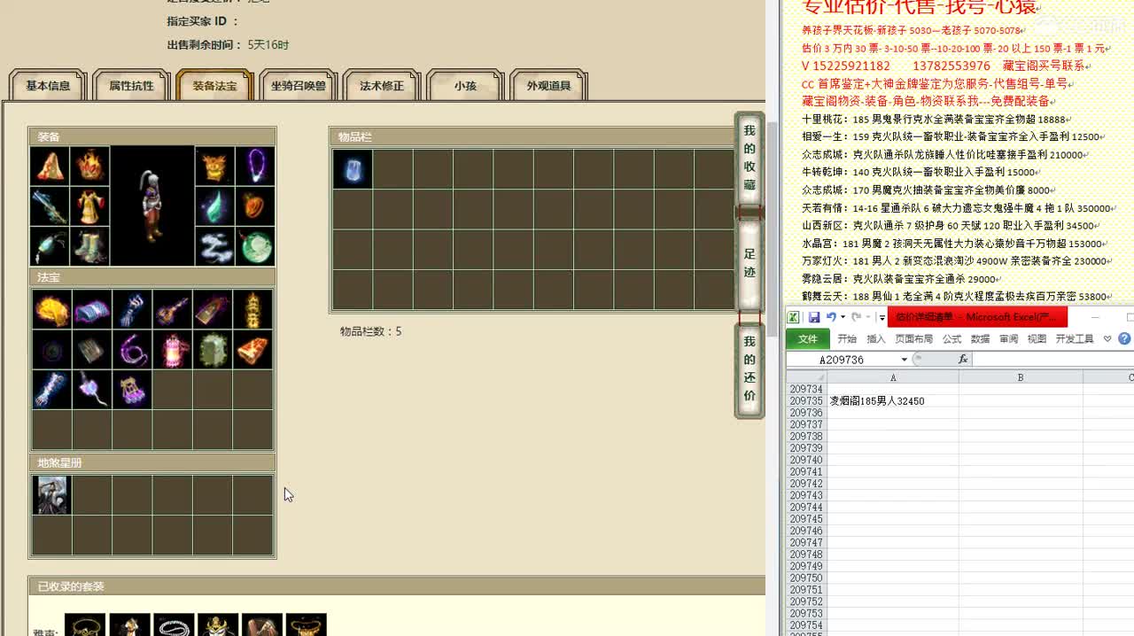
Task: Open the 外观道具 tab
Action: pyautogui.click(x=548, y=86)
